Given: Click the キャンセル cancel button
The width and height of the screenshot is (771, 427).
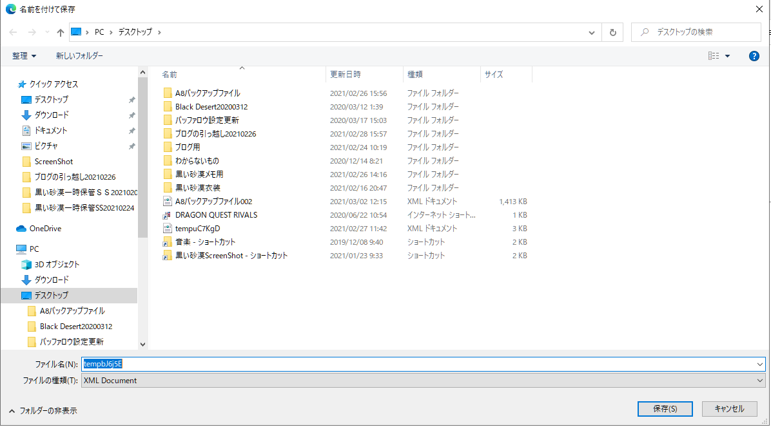Looking at the screenshot, I should pyautogui.click(x=729, y=409).
